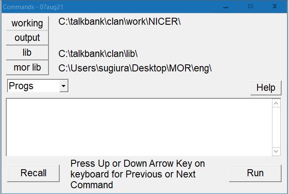The height and width of the screenshot is (194, 289).
Task: Click inside the command input box
Action: coord(139,127)
